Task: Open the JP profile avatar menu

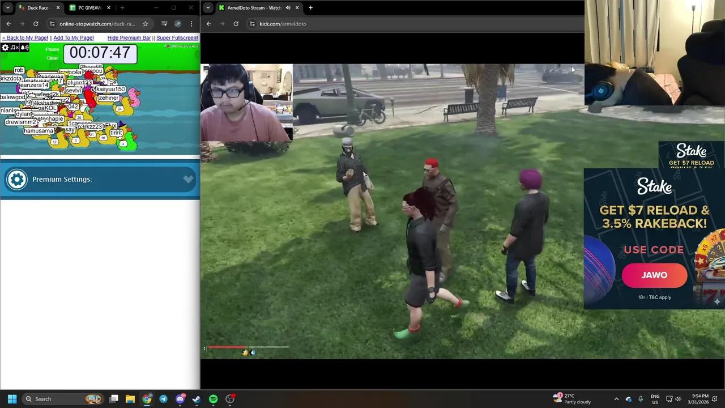Action: coord(178,24)
